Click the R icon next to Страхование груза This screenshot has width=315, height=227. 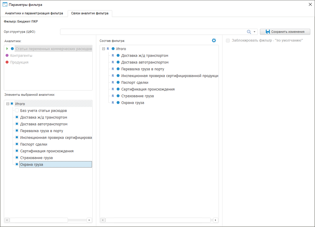click(x=113, y=96)
